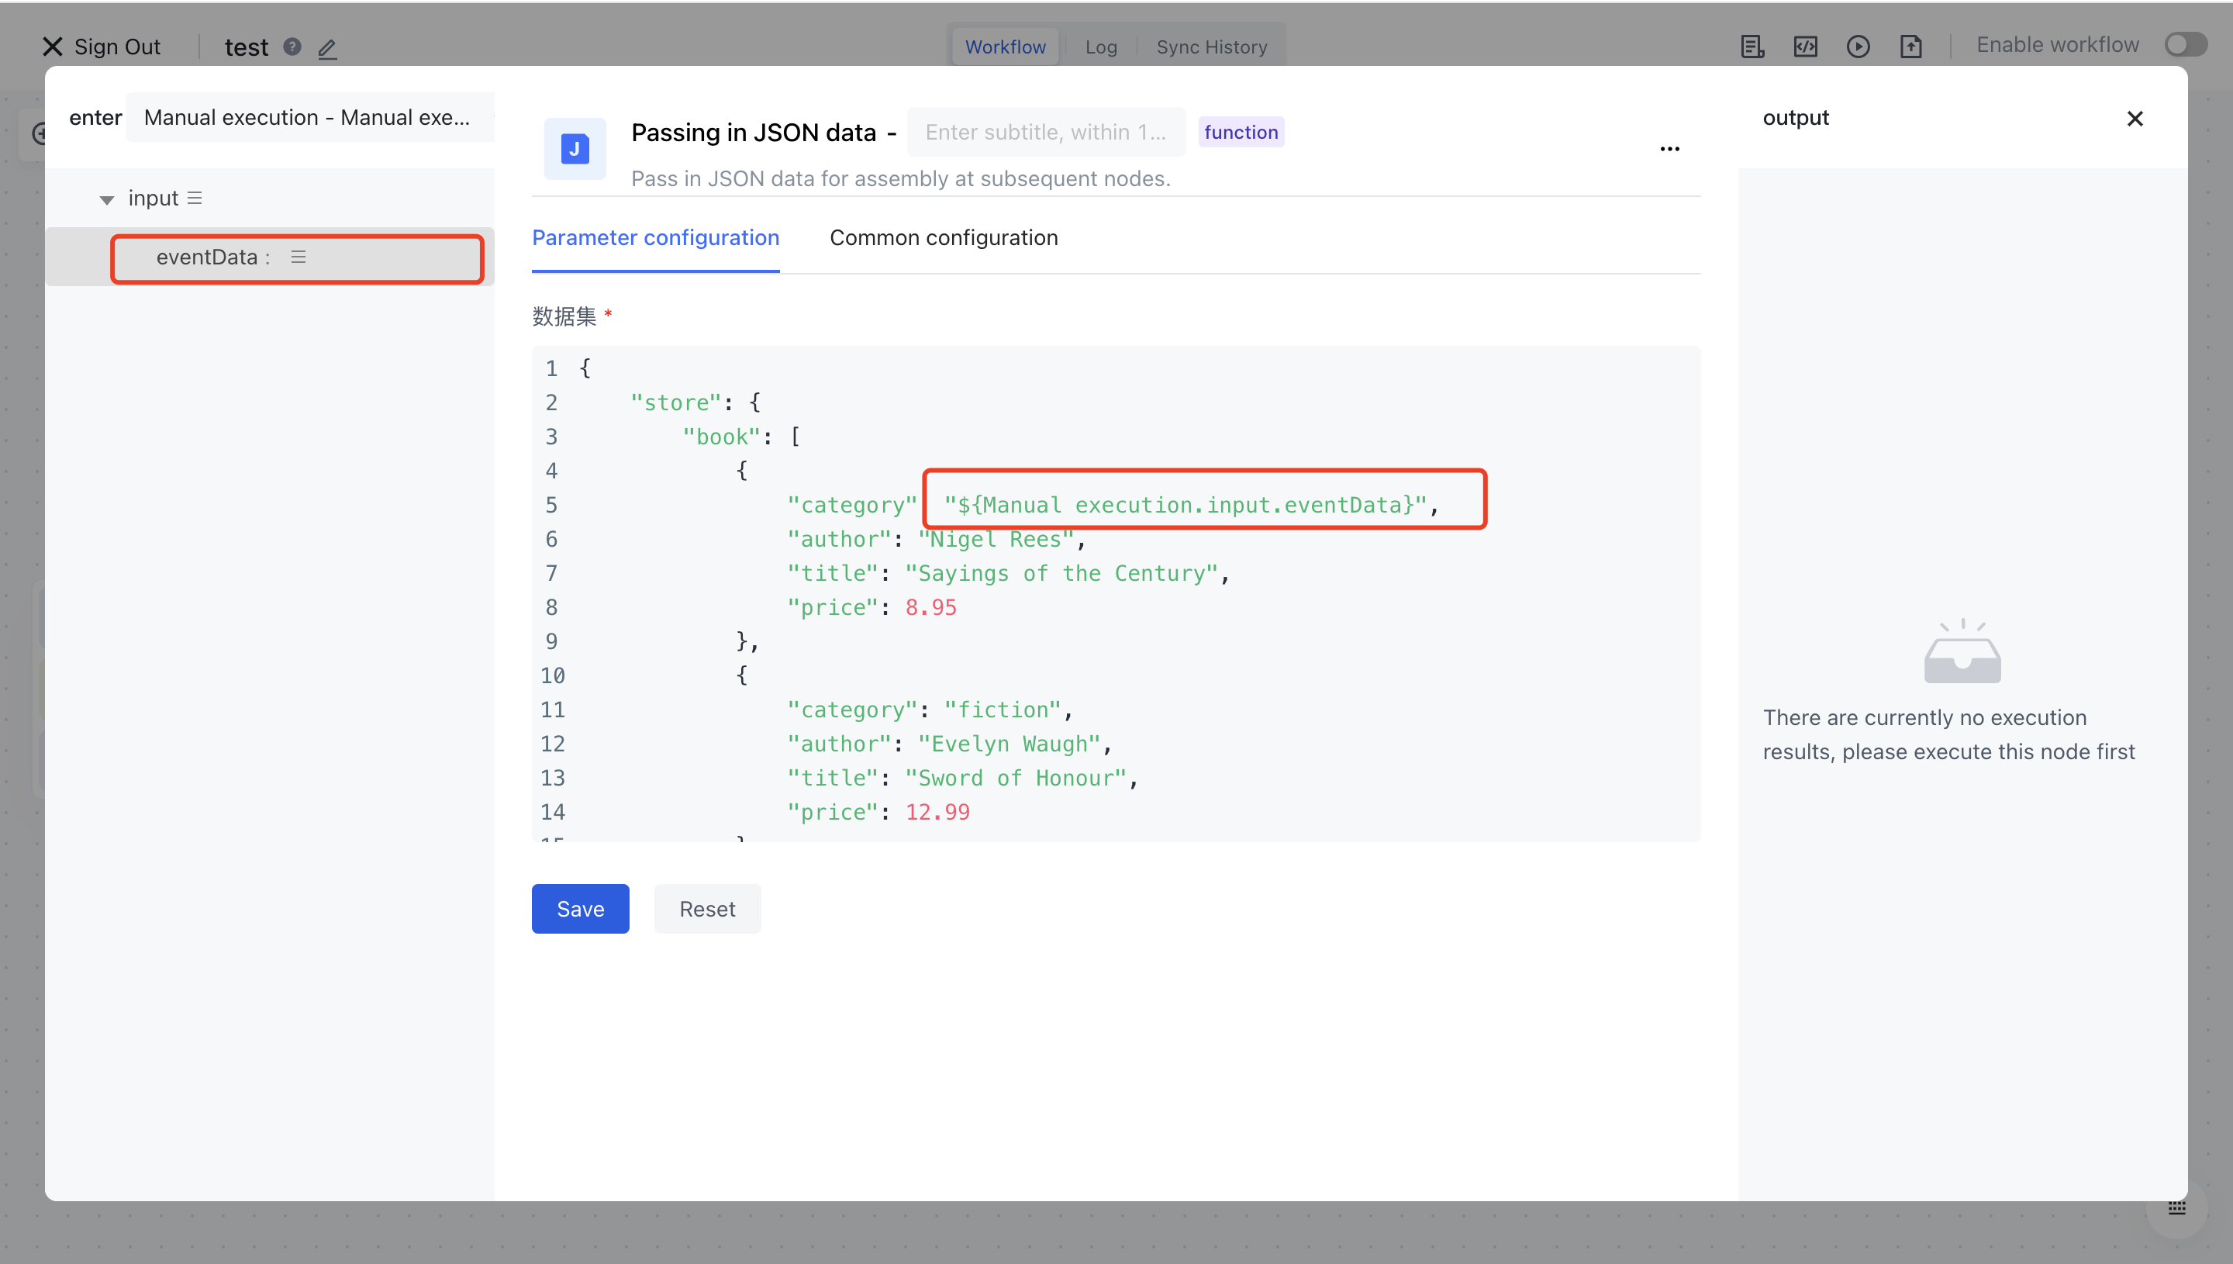This screenshot has width=2233, height=1264.
Task: Open the code view icon near Enable workflow
Action: pos(1805,46)
